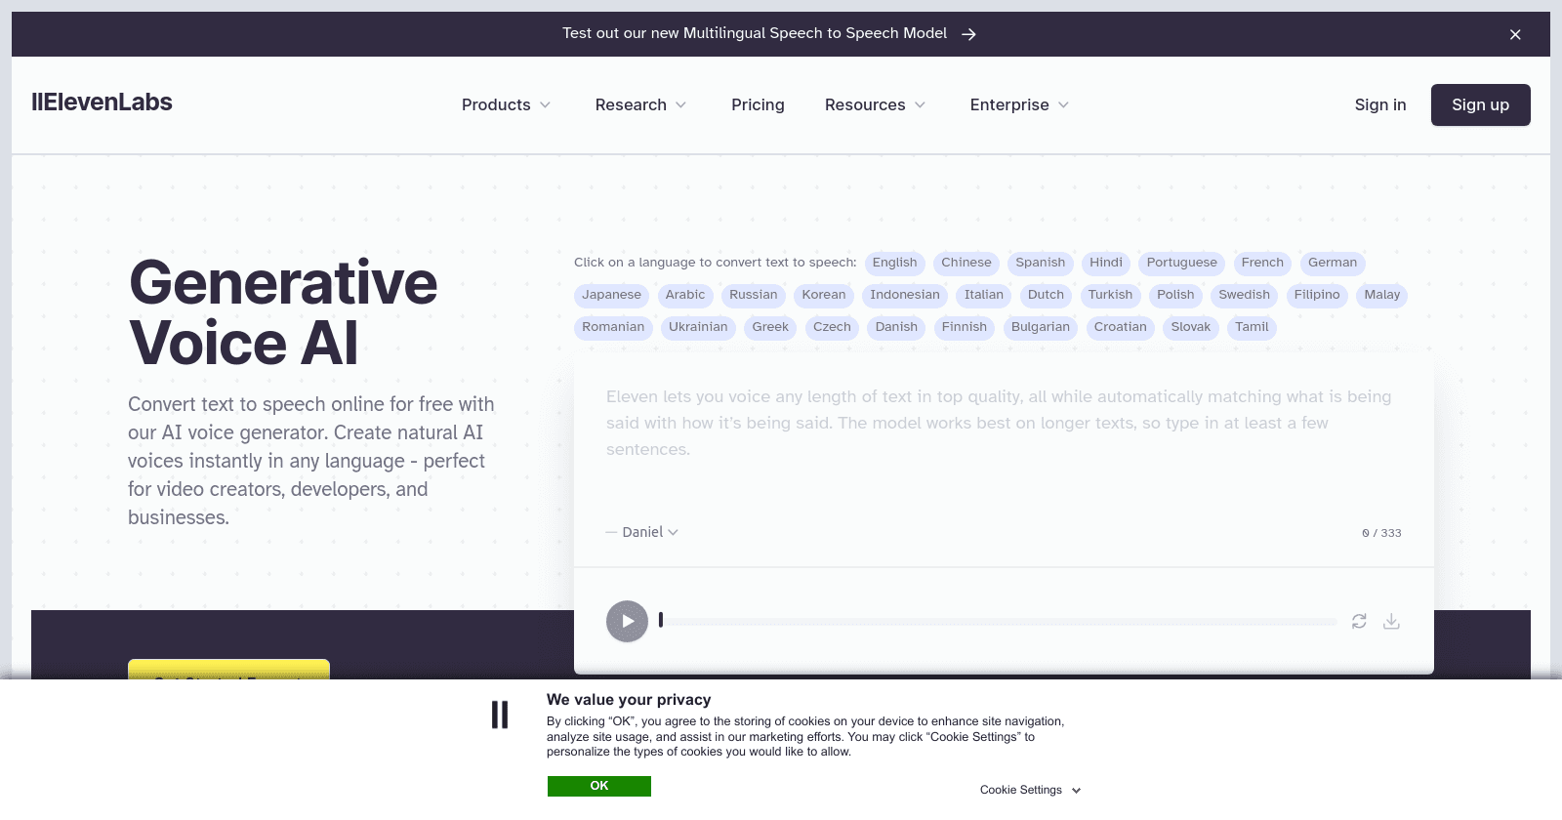Viewport: 1562px width, 820px height.
Task: Click the Finnish language chip
Action: (965, 327)
